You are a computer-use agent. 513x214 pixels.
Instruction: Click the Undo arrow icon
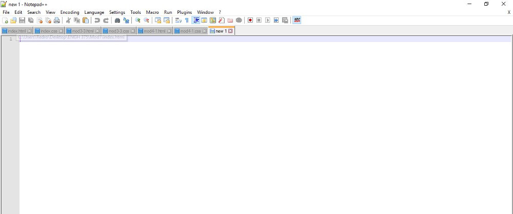(x=97, y=20)
